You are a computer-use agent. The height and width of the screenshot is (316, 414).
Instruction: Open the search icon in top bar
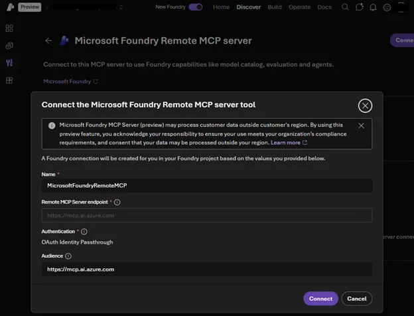[x=345, y=7]
